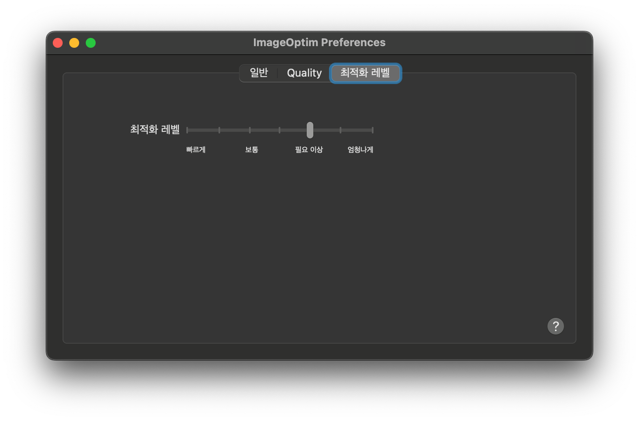The image size is (639, 421).
Task: Open the Quality tab
Action: point(304,73)
